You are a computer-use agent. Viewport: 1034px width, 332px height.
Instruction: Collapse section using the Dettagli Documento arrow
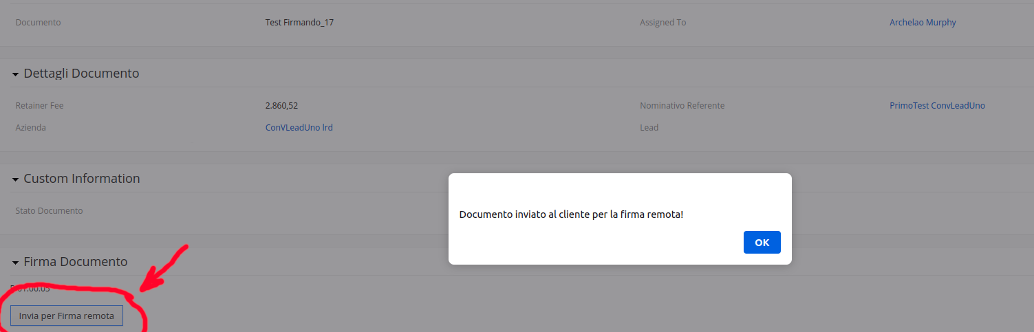tap(15, 74)
